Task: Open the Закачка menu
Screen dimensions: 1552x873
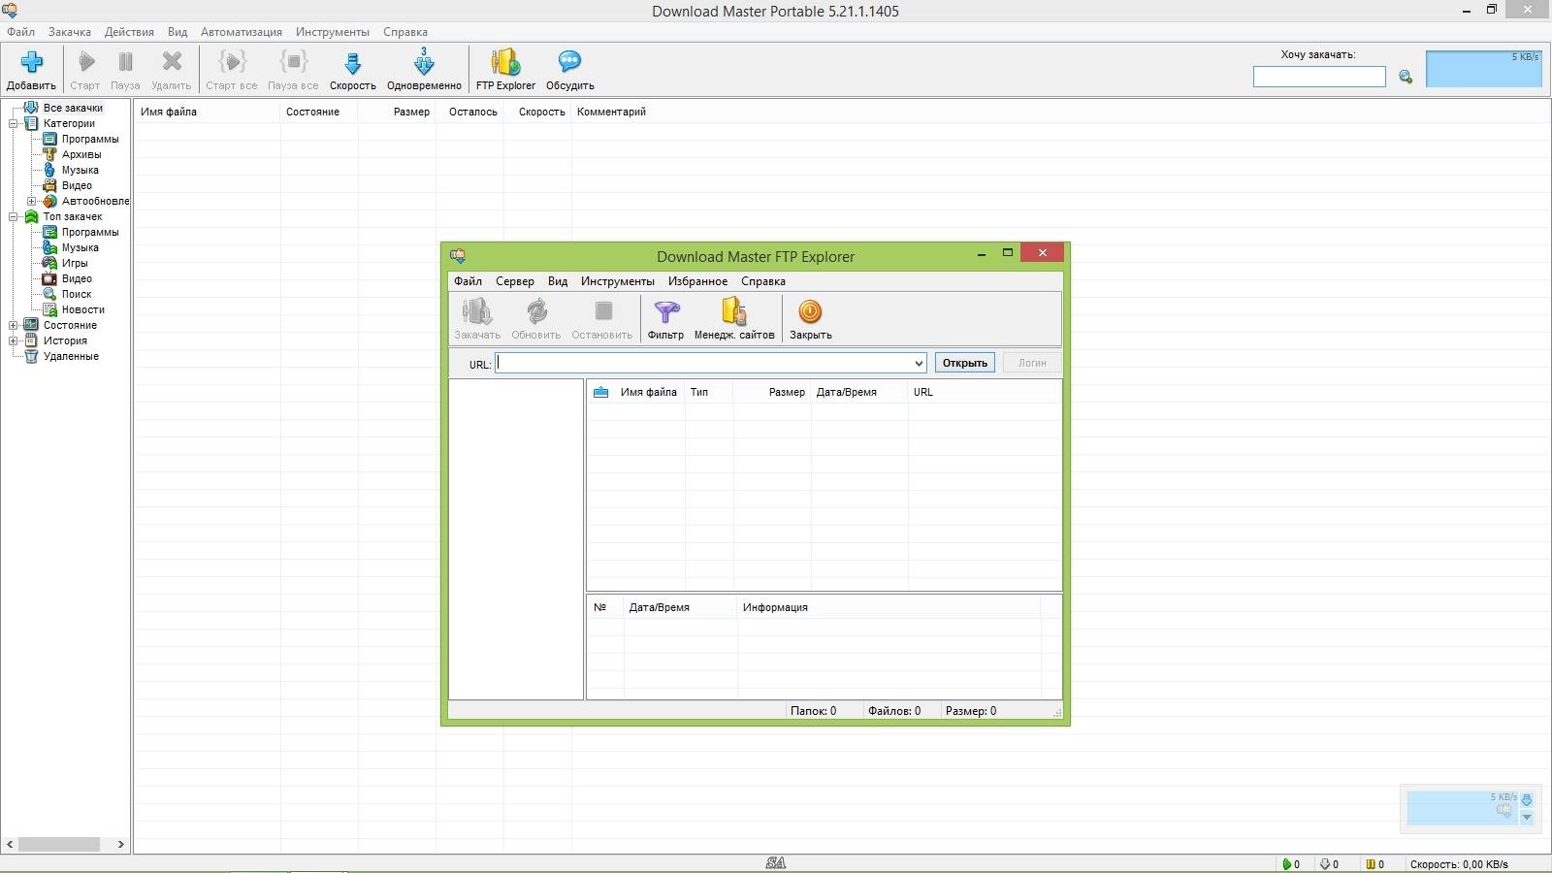Action: 70,32
